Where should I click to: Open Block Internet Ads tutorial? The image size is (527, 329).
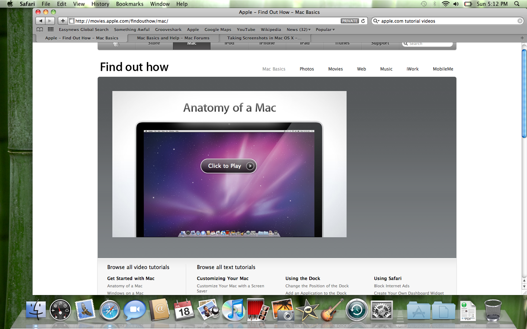(392, 286)
